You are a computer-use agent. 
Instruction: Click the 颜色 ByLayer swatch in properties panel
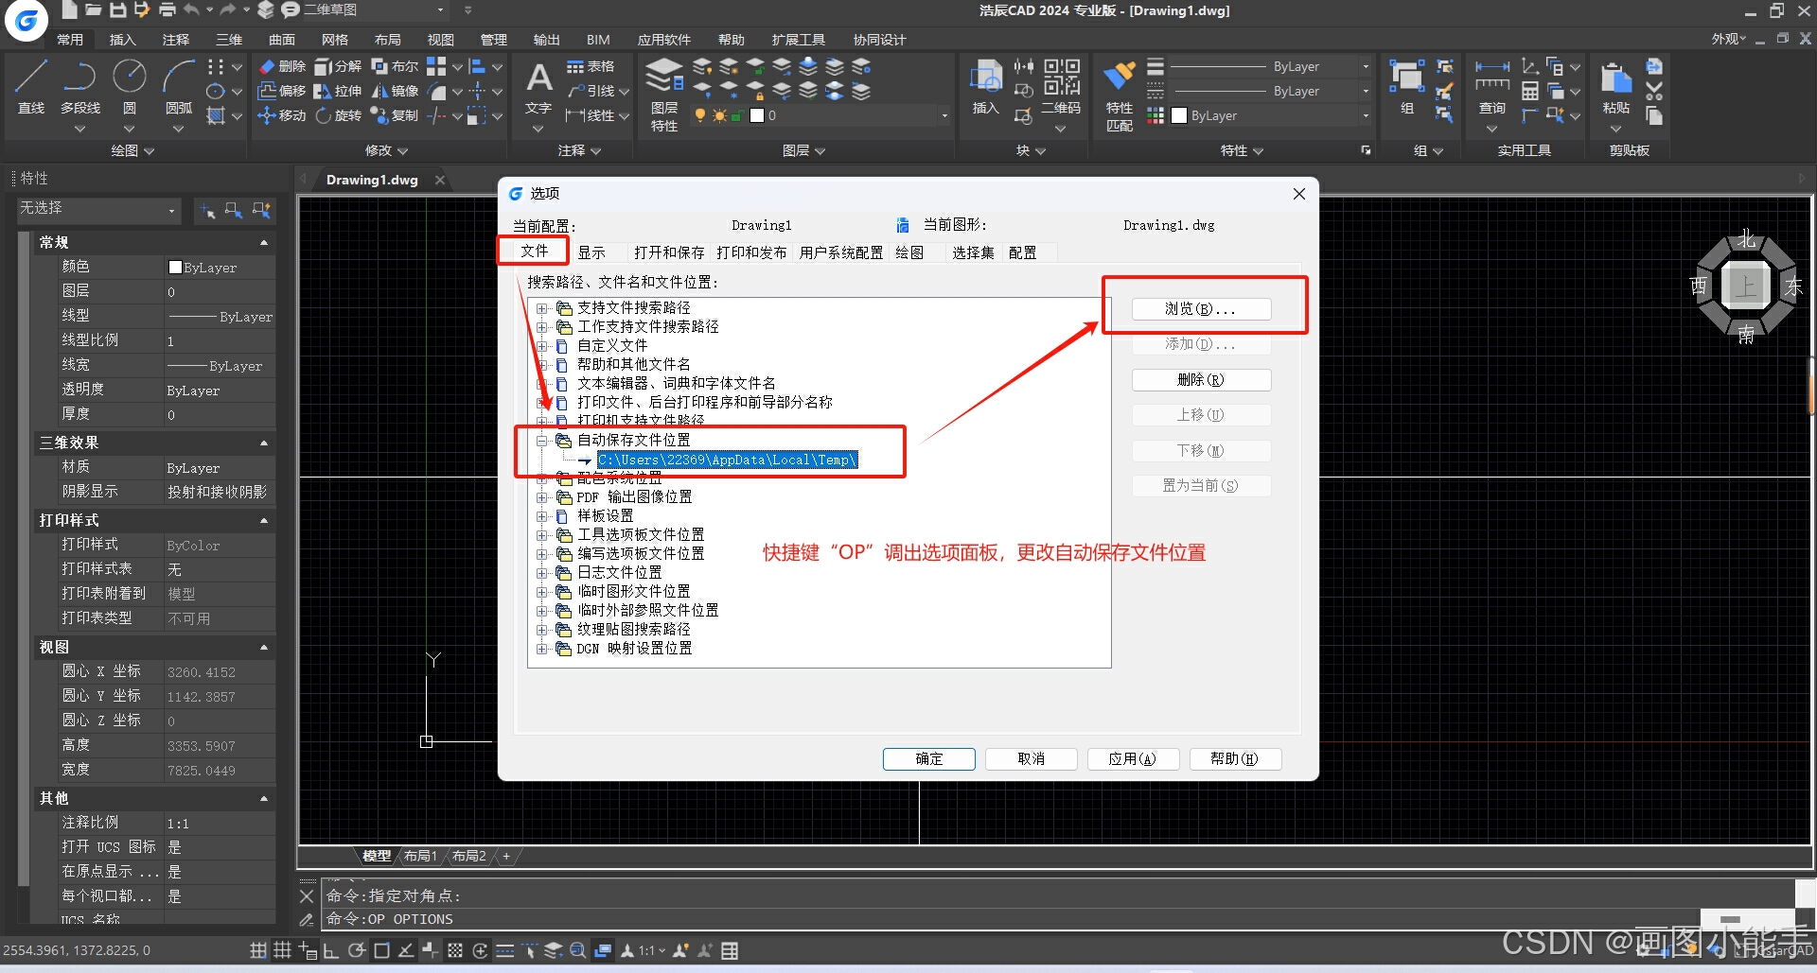click(175, 268)
